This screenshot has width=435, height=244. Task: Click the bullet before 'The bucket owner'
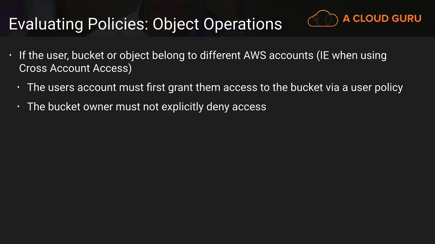point(19,107)
